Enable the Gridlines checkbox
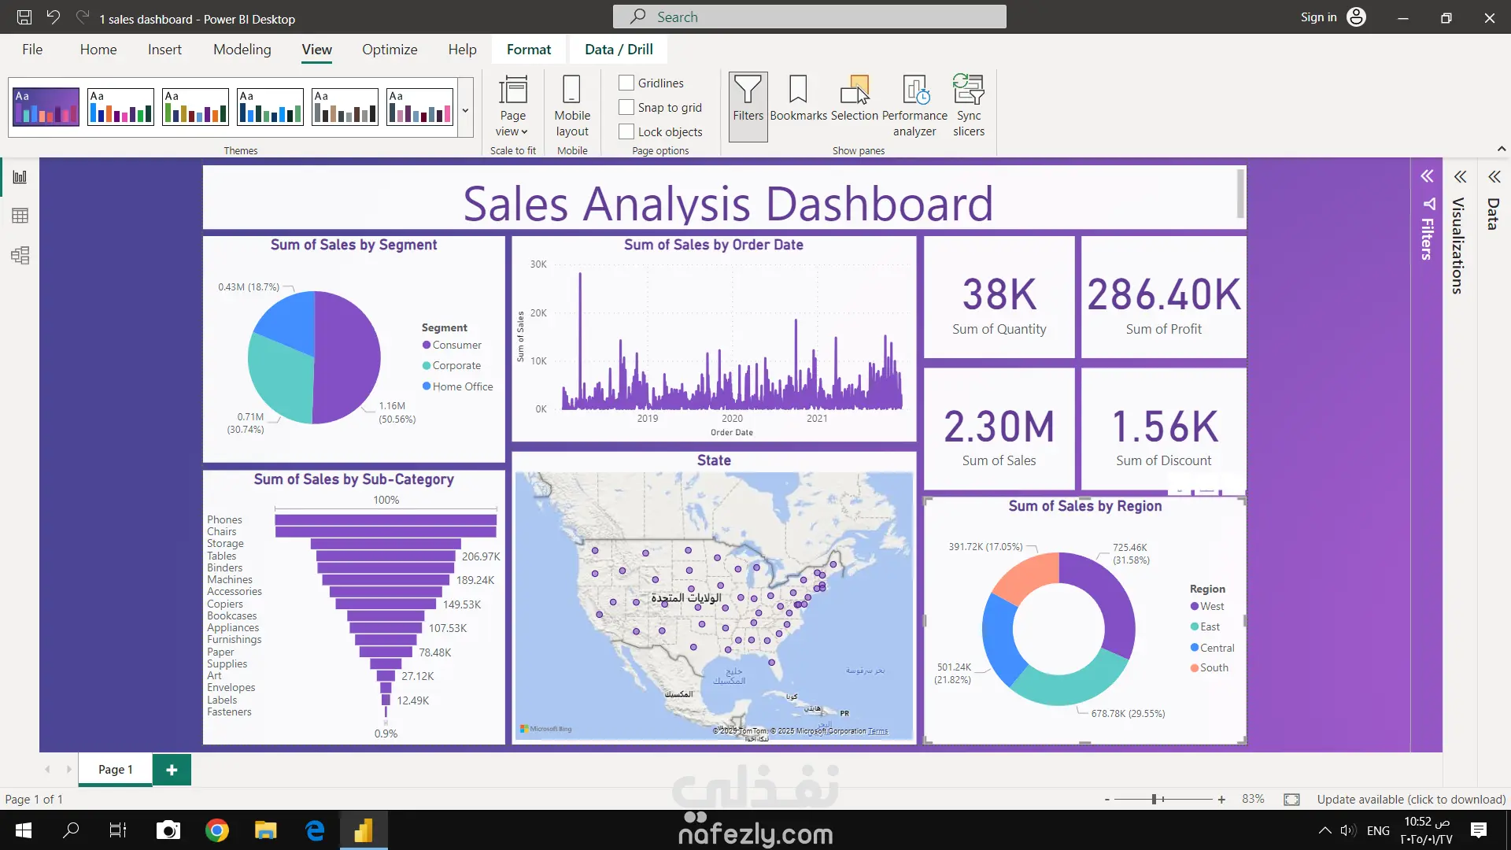Viewport: 1511px width, 850px height. click(x=626, y=83)
